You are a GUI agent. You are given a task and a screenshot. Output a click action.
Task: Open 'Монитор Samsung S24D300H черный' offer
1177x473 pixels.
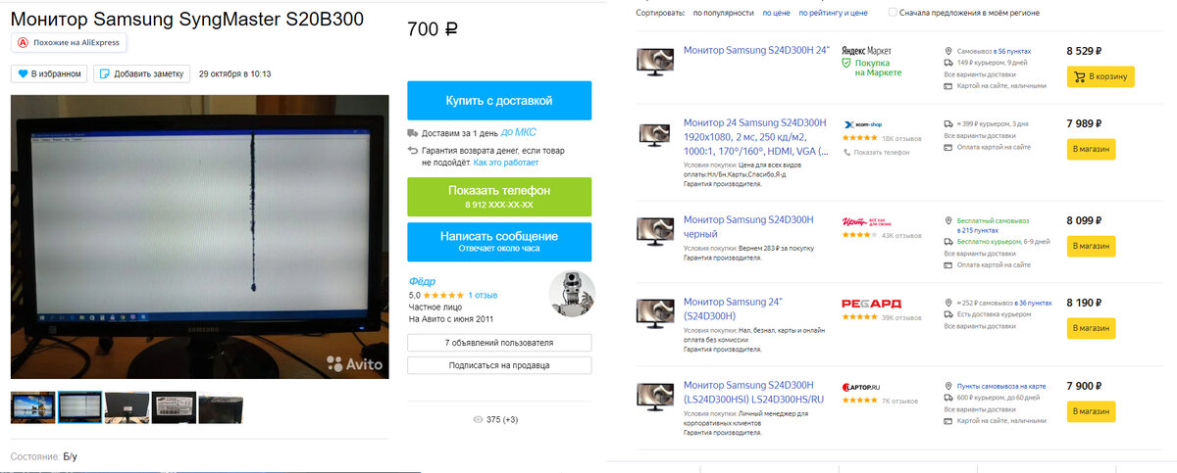(x=748, y=227)
